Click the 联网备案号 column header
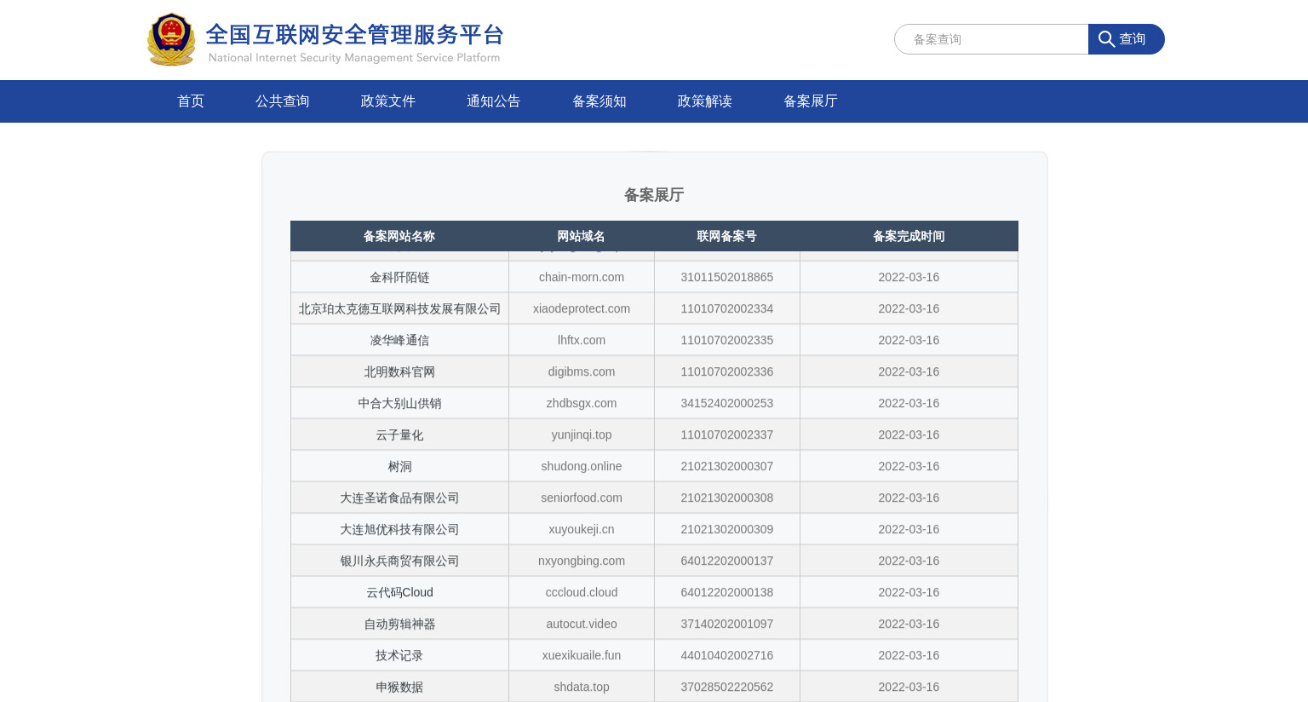1308x702 pixels. 727,236
